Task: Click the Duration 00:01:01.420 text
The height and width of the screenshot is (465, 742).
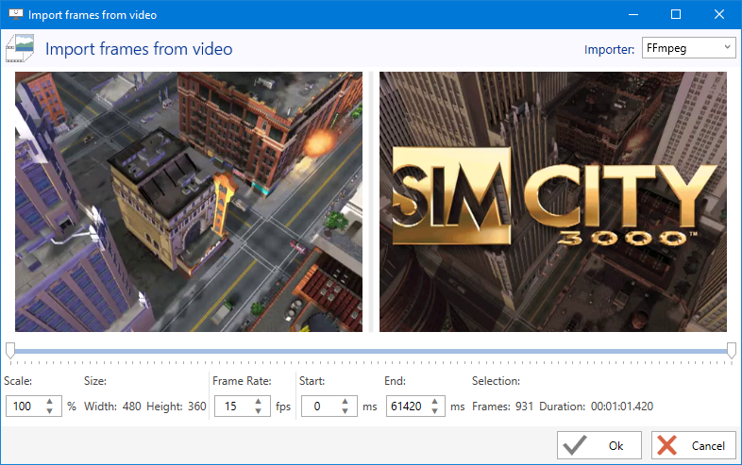Action: tap(597, 407)
